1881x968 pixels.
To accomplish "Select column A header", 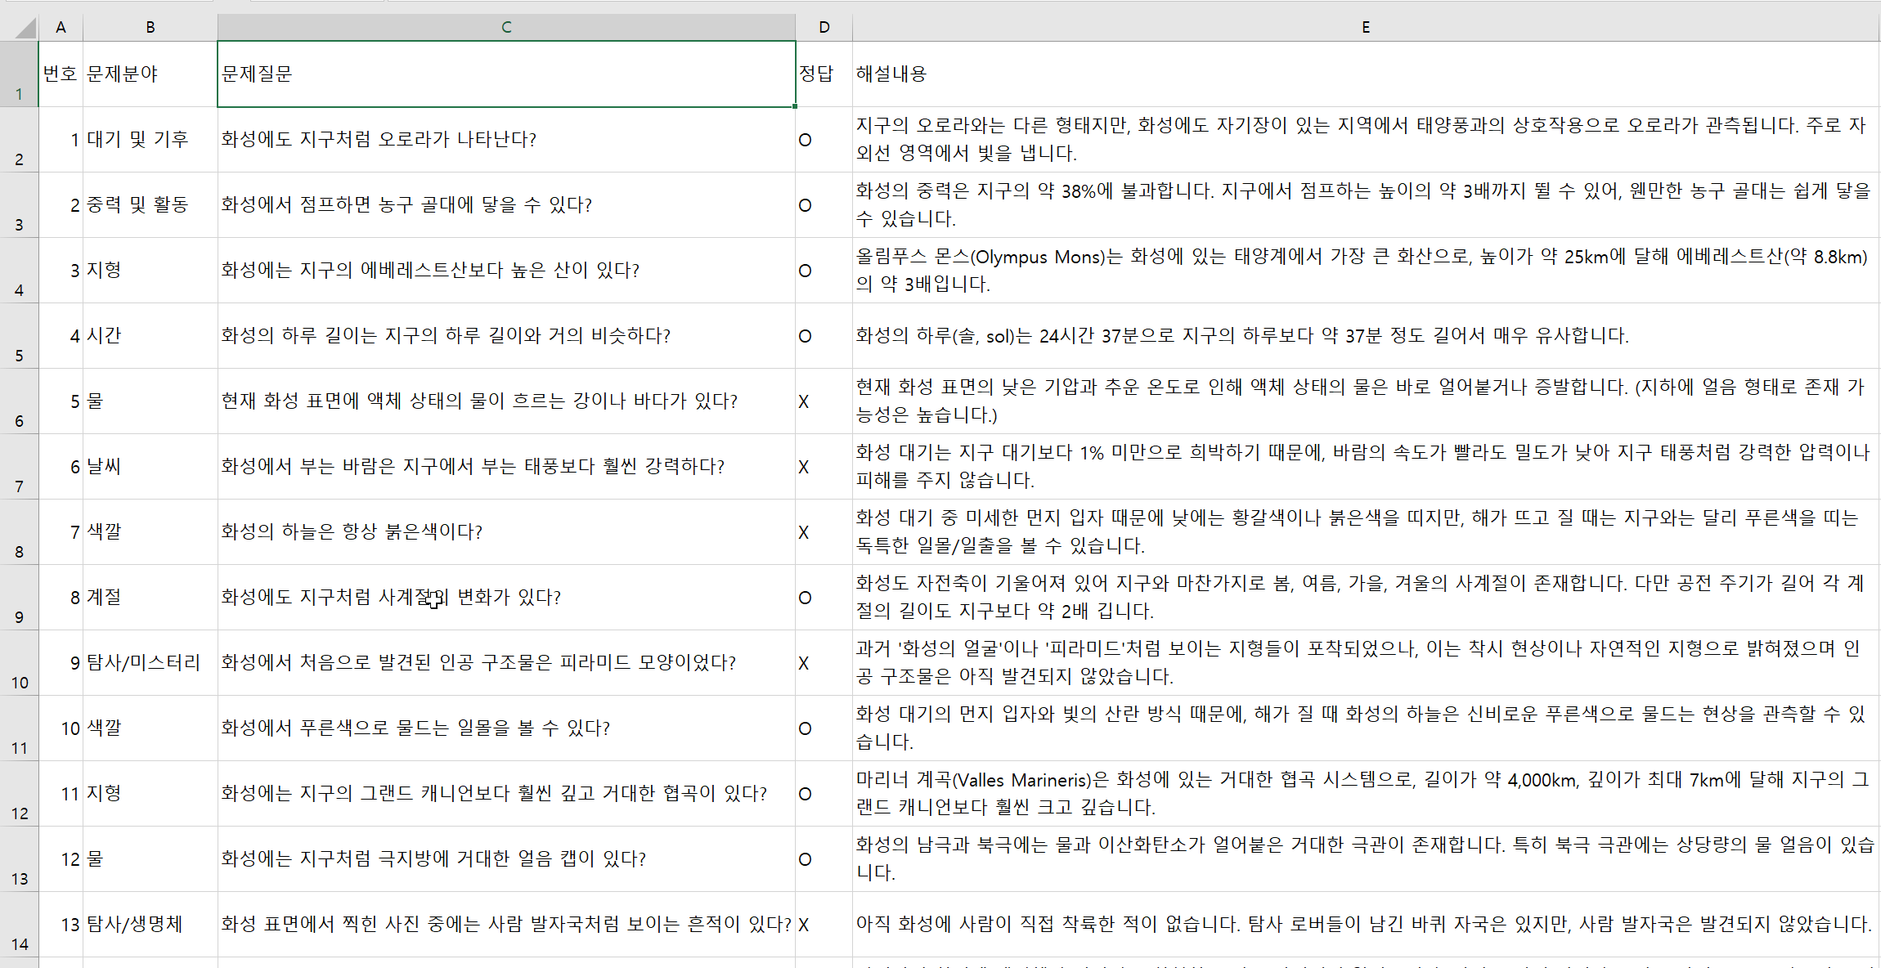I will (61, 27).
